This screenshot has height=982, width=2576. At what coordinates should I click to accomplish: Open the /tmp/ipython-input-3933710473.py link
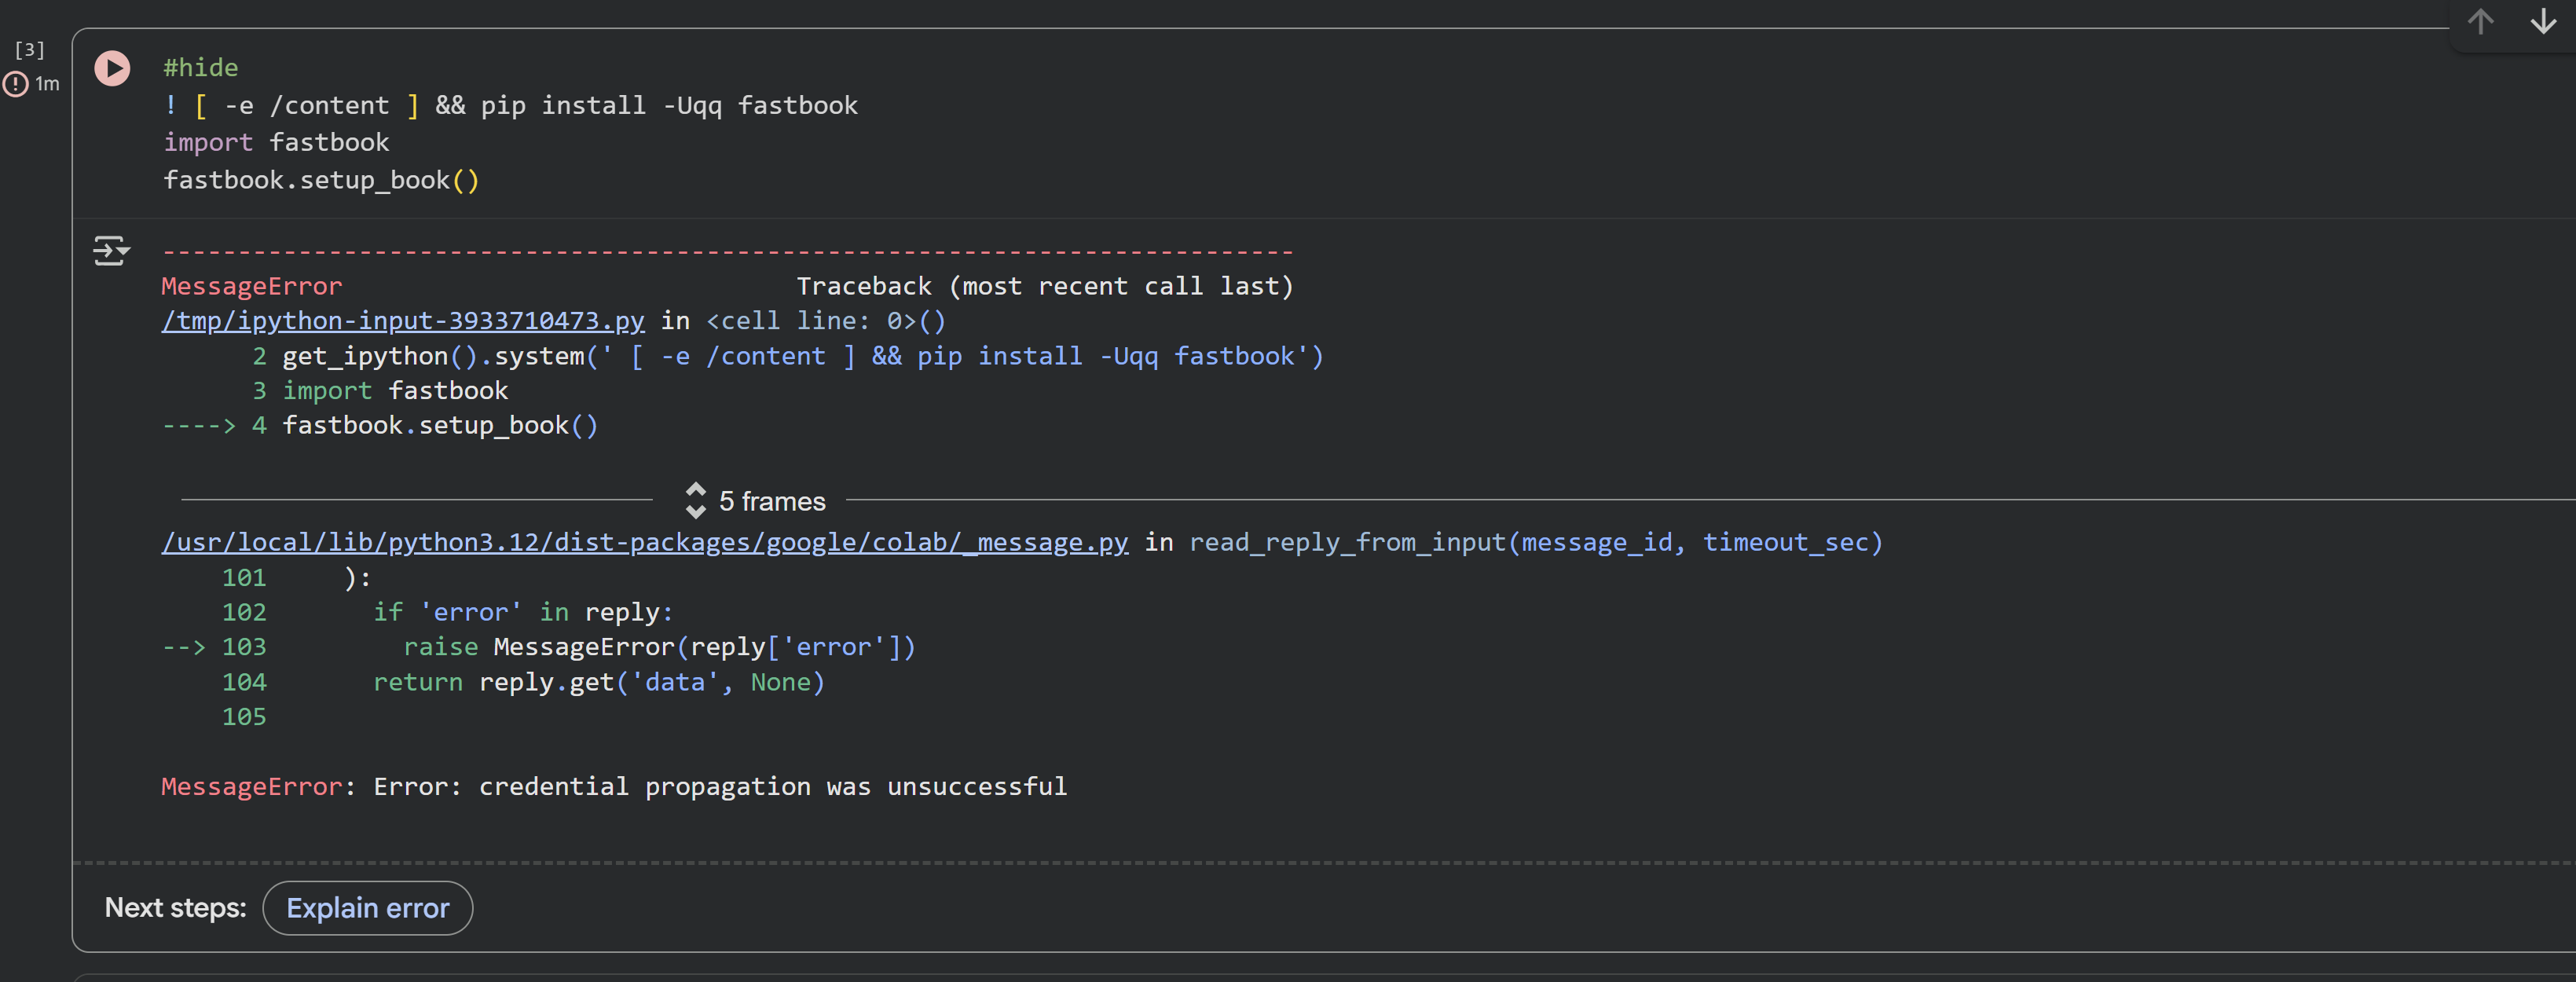[403, 321]
